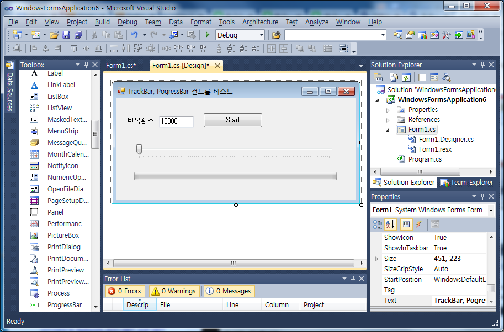Click Show All Files in Solution Explorer
The width and height of the screenshot is (504, 332).
click(x=394, y=77)
